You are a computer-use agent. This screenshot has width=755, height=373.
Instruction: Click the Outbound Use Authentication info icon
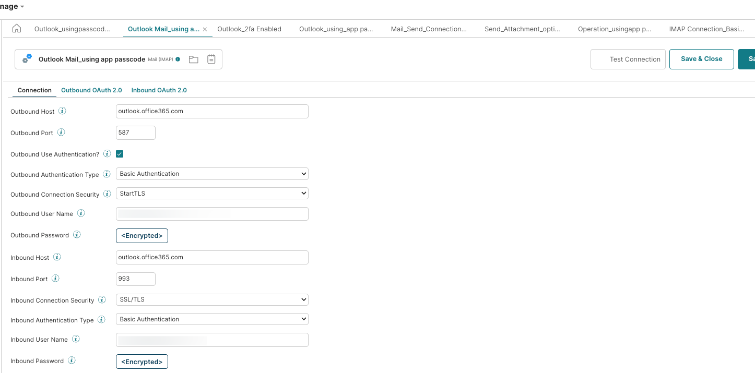[107, 153]
